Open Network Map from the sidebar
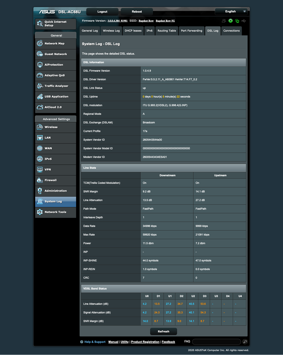Screen dimensions: 283x355 [x=56, y=43]
